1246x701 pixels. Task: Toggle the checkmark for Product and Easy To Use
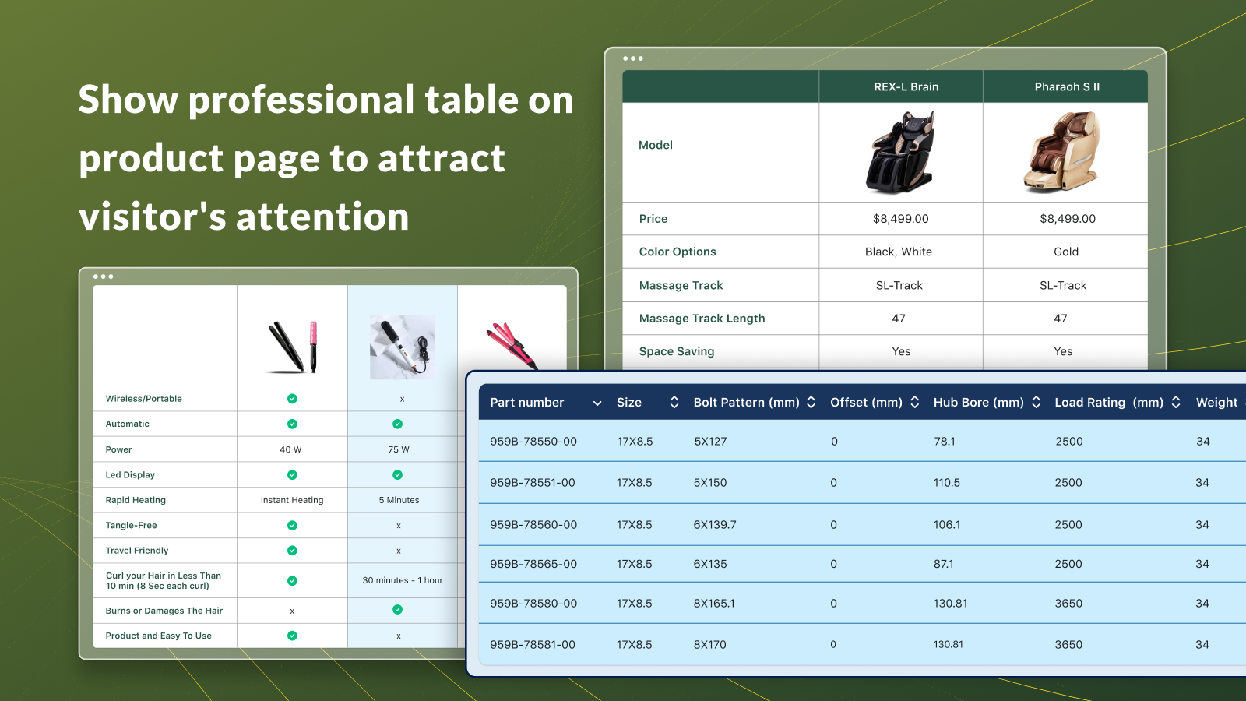pyautogui.click(x=293, y=636)
